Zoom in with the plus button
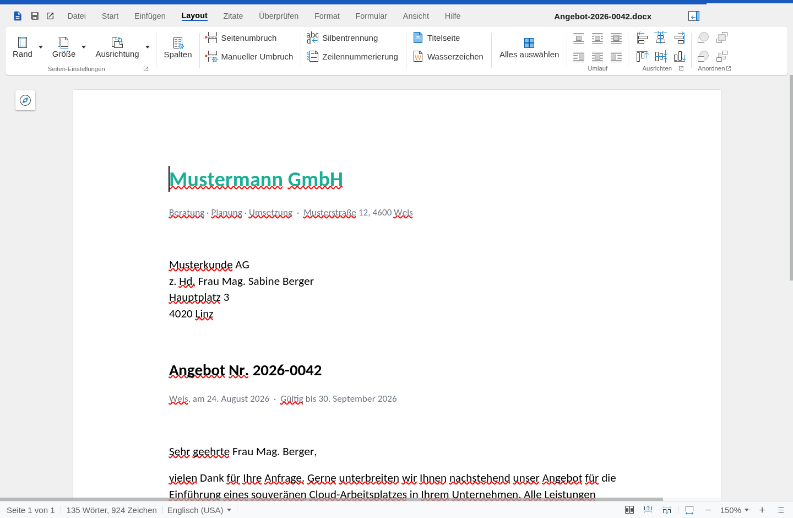This screenshot has height=518, width=793. coord(762,510)
